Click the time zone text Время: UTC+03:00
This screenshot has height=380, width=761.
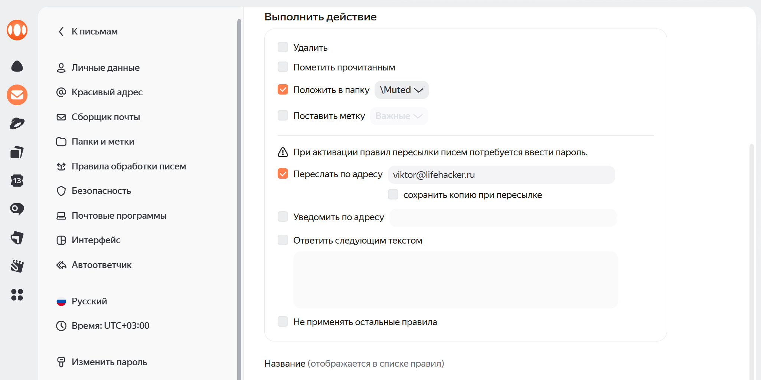pos(111,326)
